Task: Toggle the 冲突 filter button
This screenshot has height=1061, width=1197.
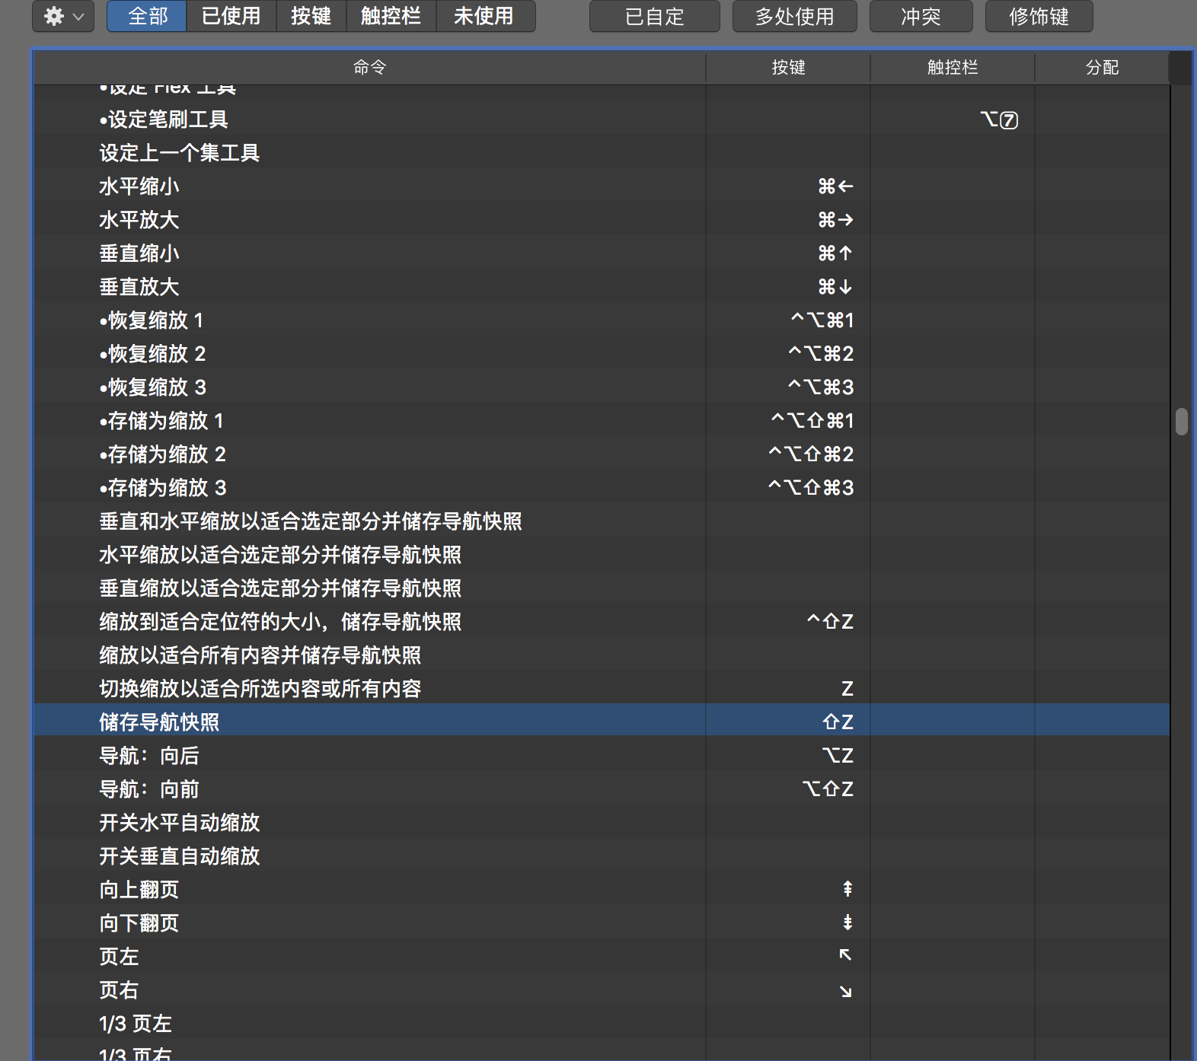Action: tap(921, 17)
